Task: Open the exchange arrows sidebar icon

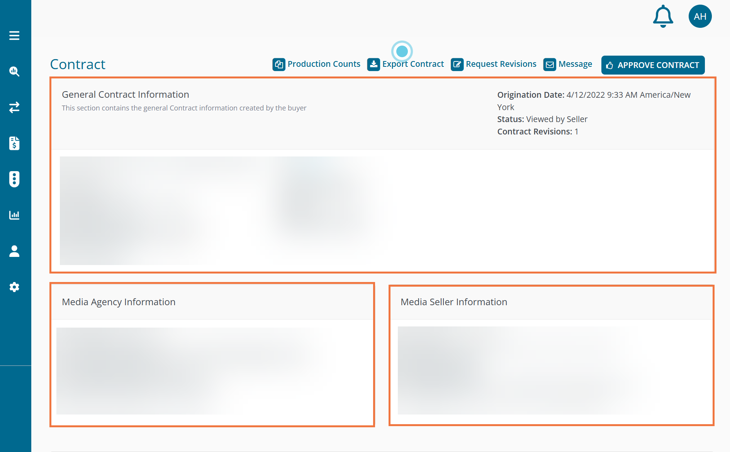Action: (x=14, y=107)
